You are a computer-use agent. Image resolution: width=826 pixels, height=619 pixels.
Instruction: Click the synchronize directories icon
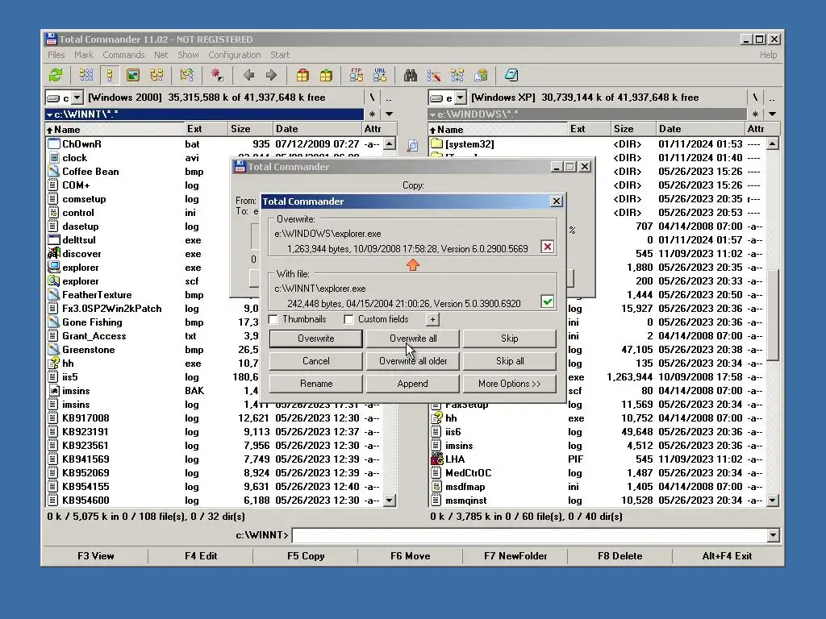(457, 75)
